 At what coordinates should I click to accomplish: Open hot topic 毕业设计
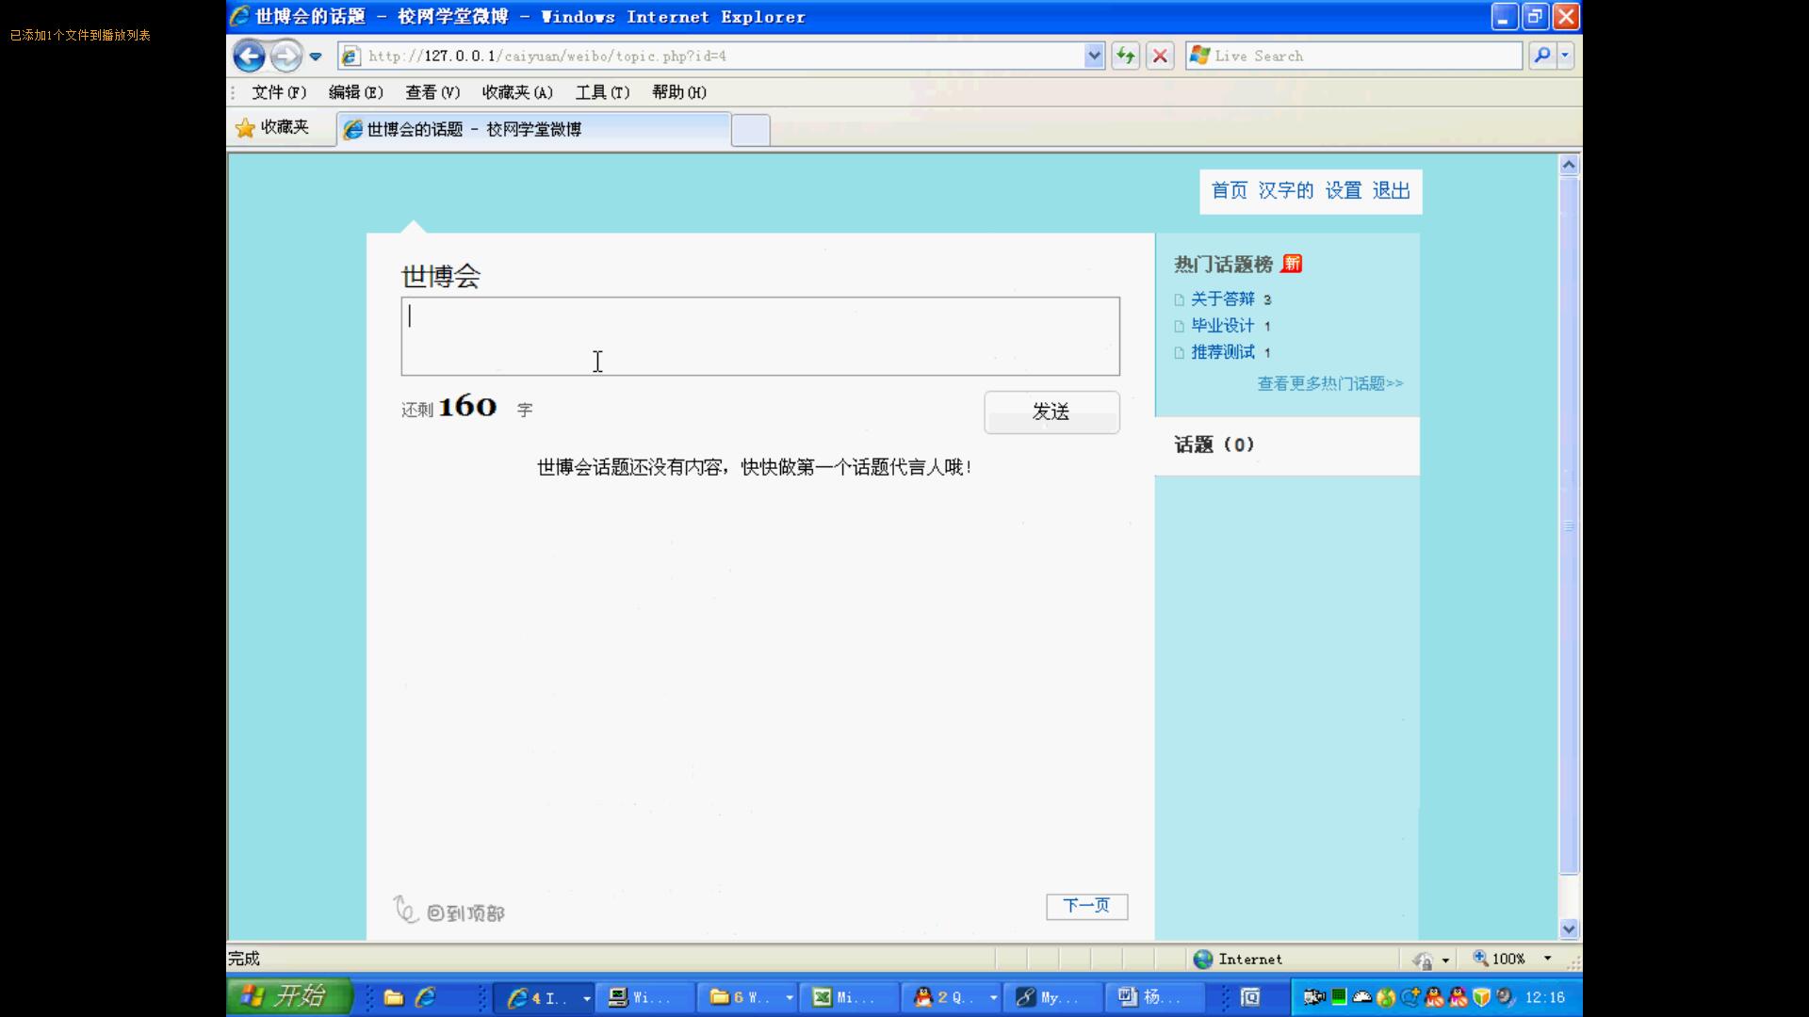pyautogui.click(x=1222, y=326)
